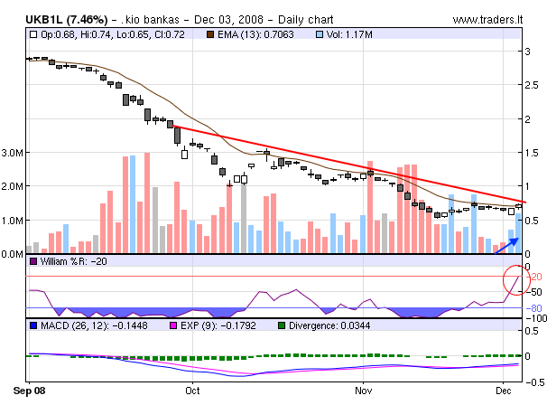This screenshot has width=547, height=405.
Task: Click the '0.0M' volume axis label
Action: (x=13, y=254)
